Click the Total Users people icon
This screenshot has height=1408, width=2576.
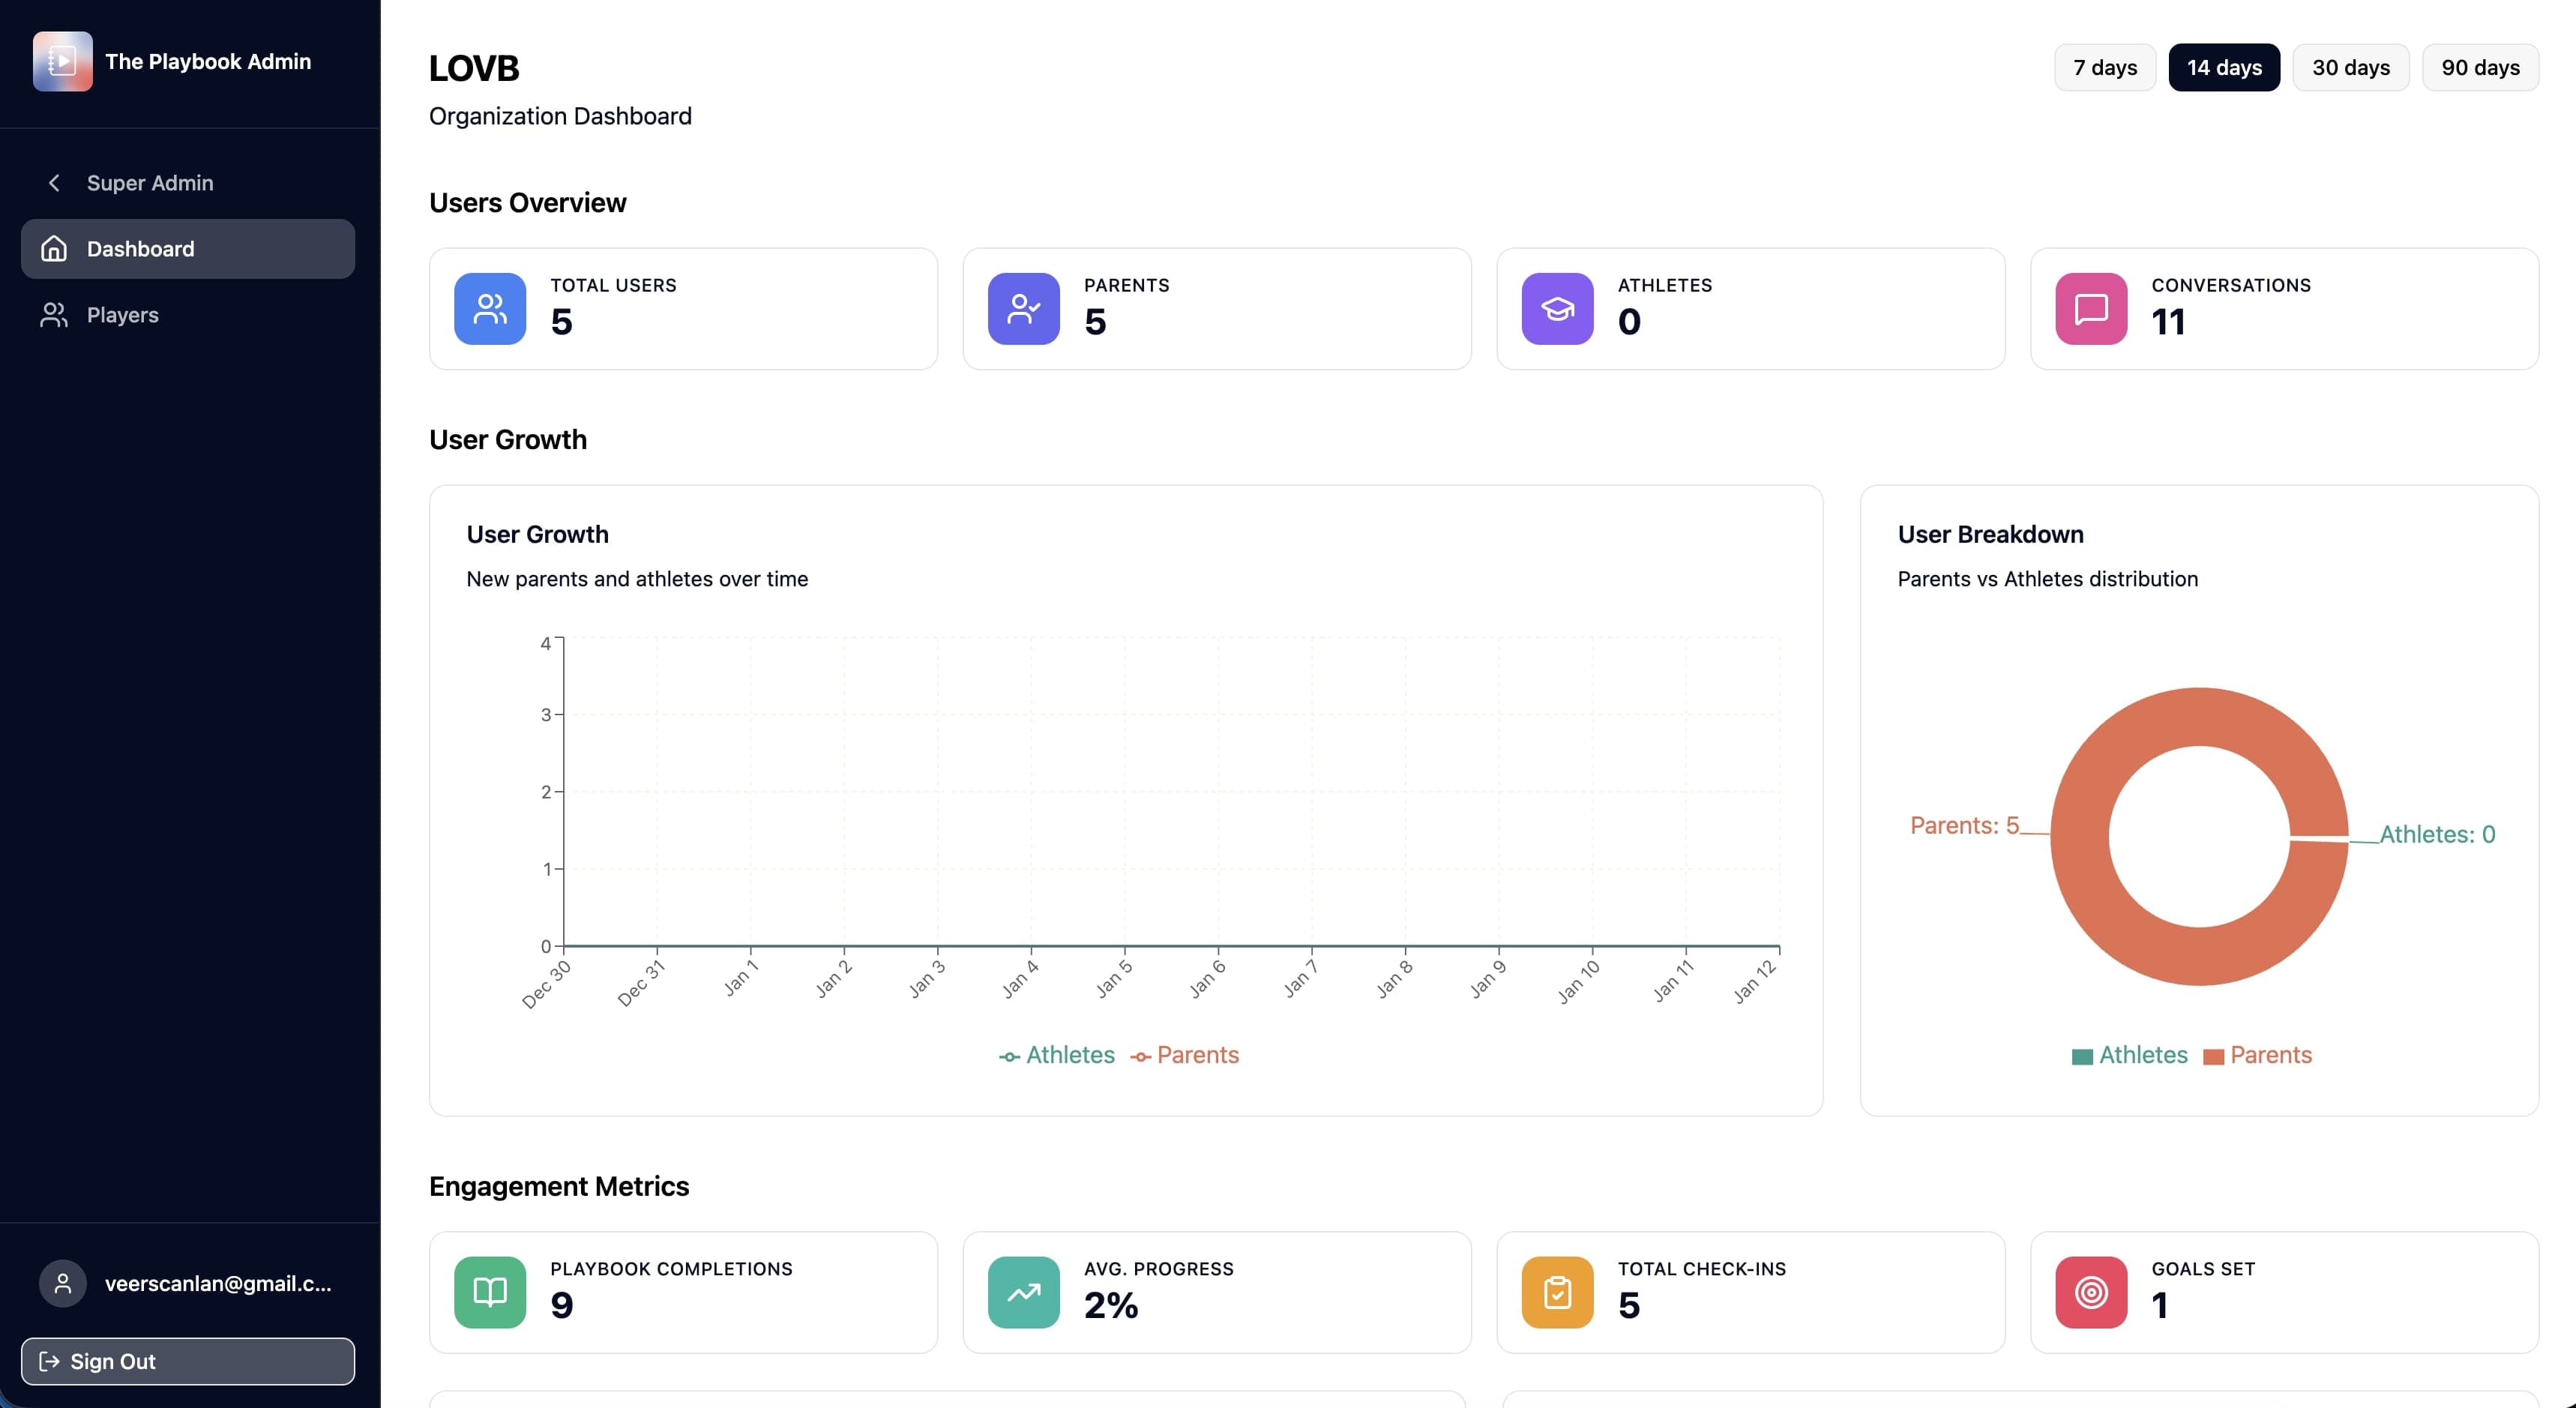(489, 309)
